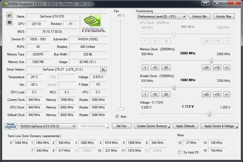Click the Donate PayPal button

point(11,126)
